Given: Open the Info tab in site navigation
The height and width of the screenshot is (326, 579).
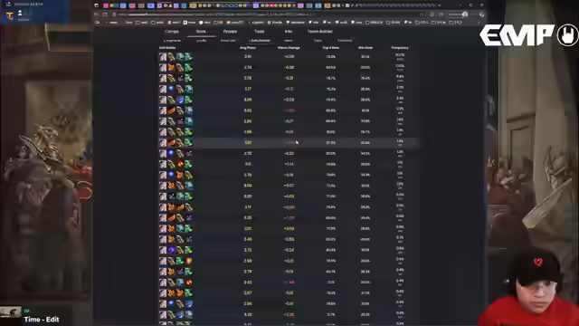Looking at the screenshot, I should click(x=289, y=32).
